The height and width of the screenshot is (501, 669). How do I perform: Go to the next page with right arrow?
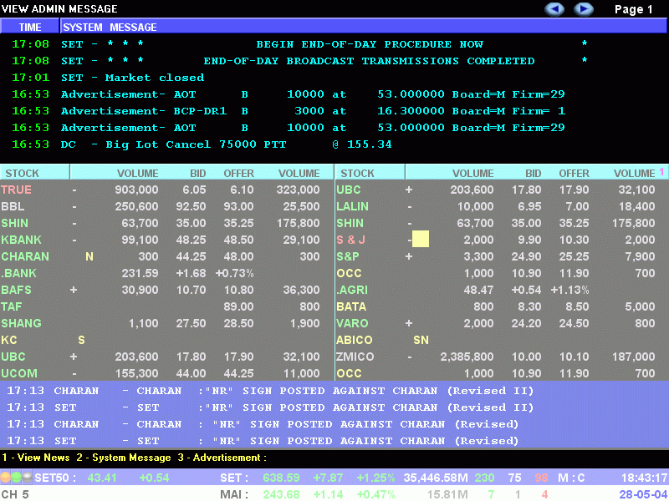[x=583, y=9]
